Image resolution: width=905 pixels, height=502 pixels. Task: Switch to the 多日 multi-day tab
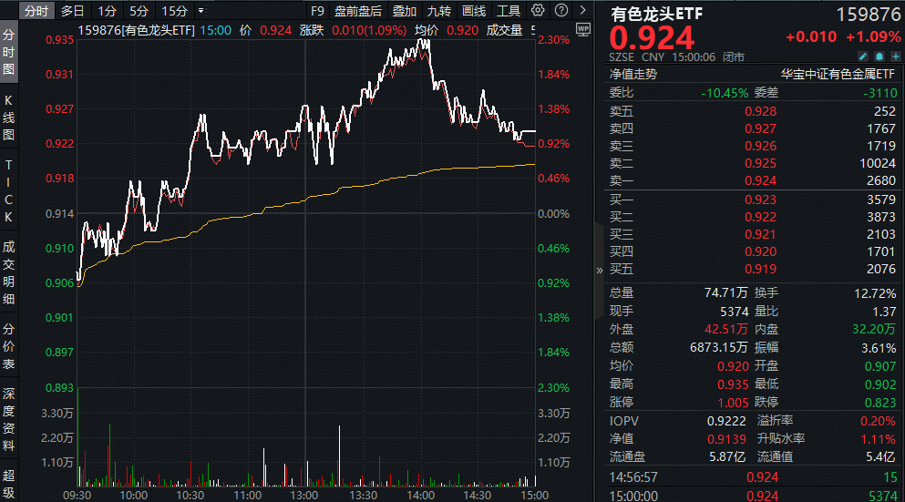(x=72, y=11)
